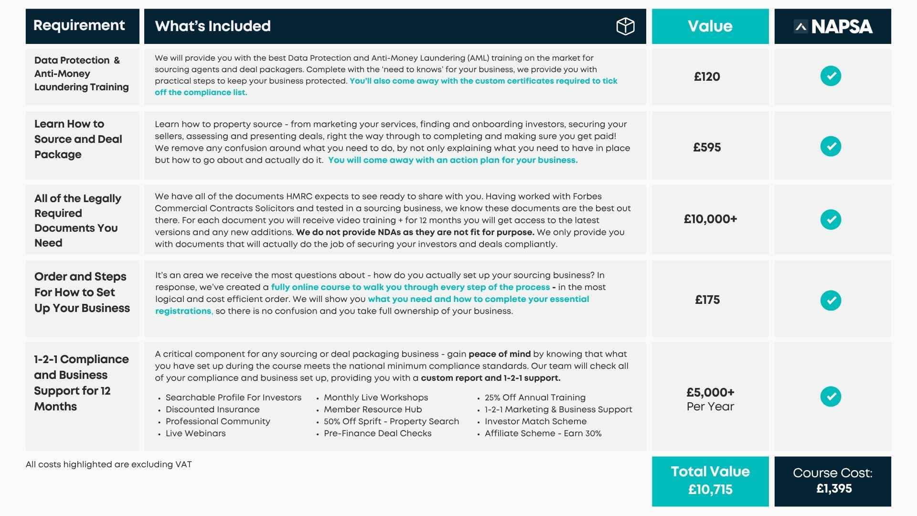Click the checkmark for 1-2-1 Compliance Support row
Screen dimensions: 917x516
click(831, 396)
